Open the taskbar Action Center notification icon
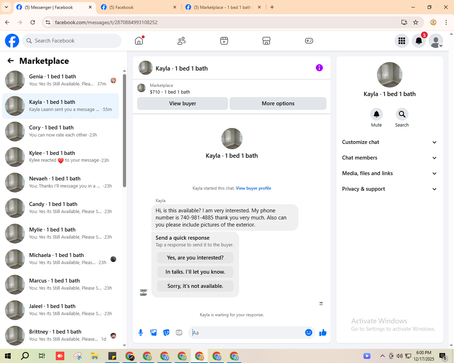Image resolution: width=454 pixels, height=363 pixels. [443, 356]
